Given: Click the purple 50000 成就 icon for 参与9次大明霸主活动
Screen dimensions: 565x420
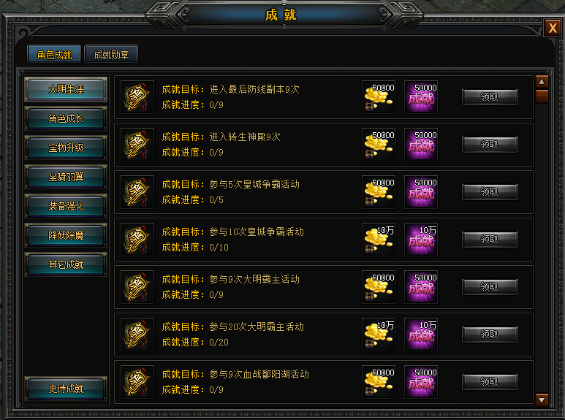Looking at the screenshot, I should 421,287.
